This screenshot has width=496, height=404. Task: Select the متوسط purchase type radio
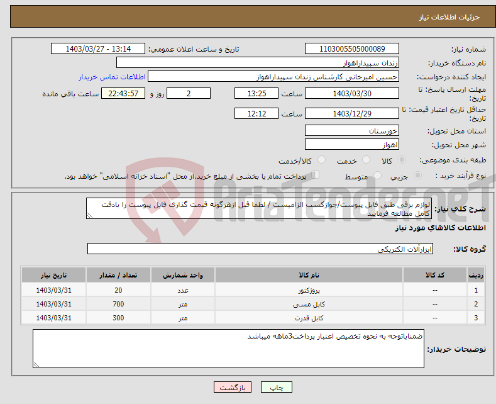[x=377, y=175]
